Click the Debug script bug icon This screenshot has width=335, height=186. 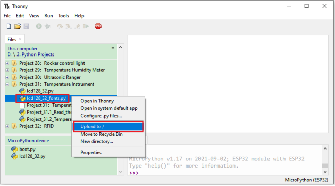coord(47,26)
